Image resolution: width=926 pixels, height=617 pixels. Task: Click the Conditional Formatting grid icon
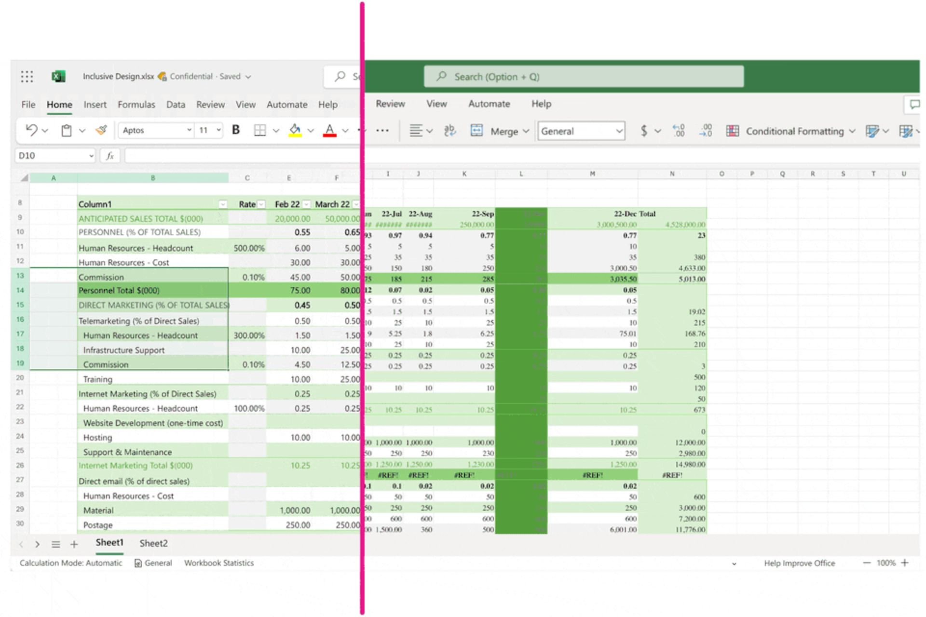(x=733, y=131)
